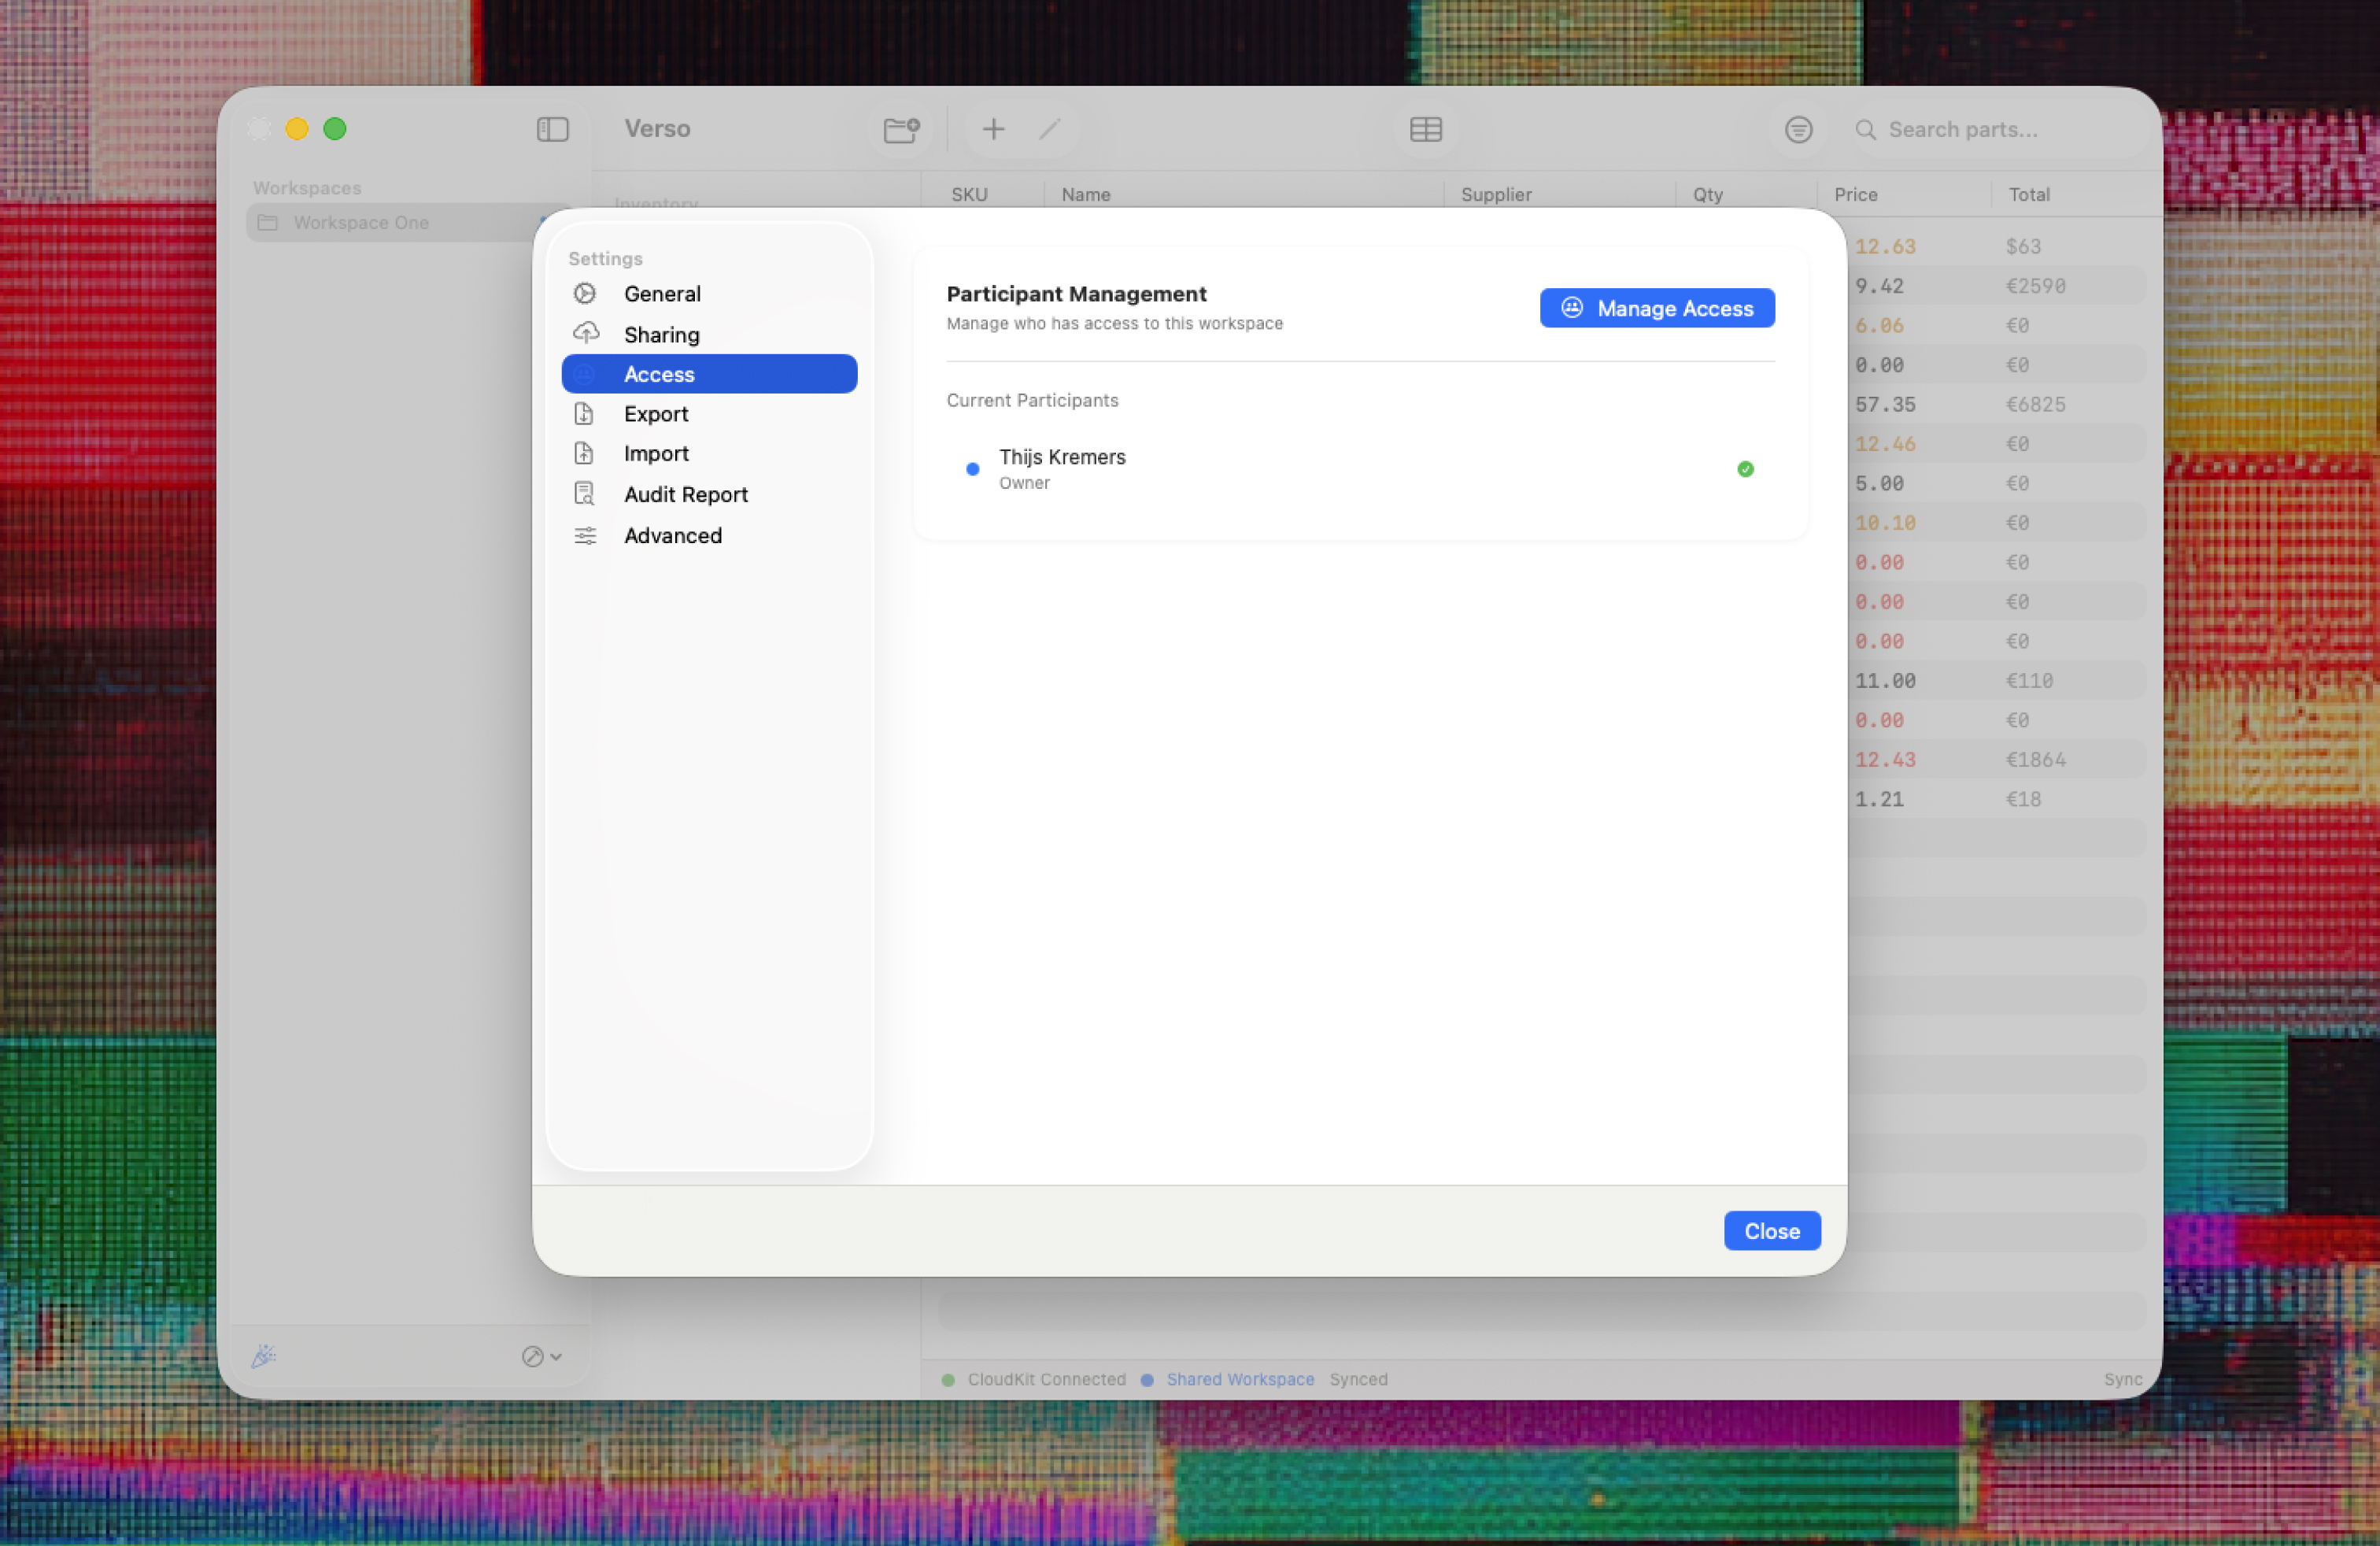This screenshot has height=1546, width=2380.
Task: Open General settings section
Action: tap(661, 294)
